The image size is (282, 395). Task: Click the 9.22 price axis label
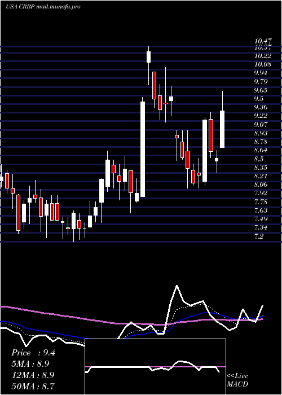click(261, 116)
